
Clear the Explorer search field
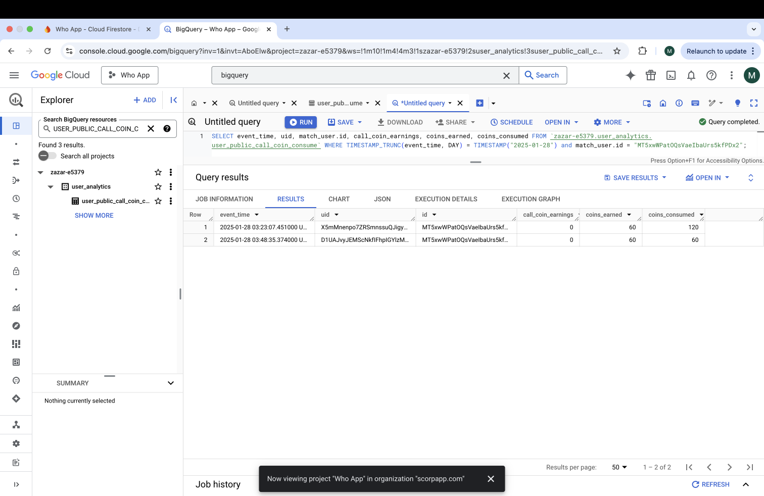(151, 129)
